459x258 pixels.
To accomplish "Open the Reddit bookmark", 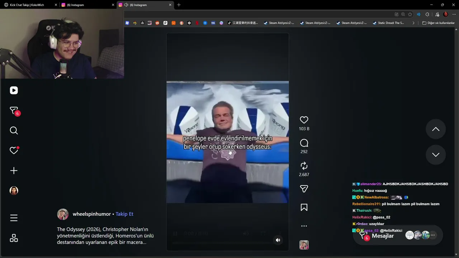I will [x=157, y=23].
